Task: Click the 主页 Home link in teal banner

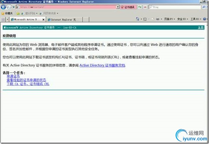Action: [201, 28]
